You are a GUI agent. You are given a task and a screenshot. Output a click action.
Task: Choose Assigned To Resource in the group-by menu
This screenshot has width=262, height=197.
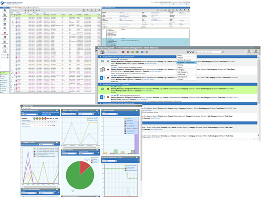coord(186,62)
